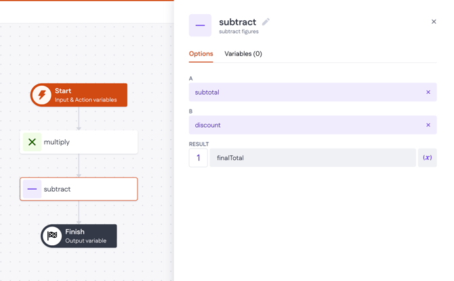The width and height of the screenshot is (454, 281).
Task: Click the multiply node's green X icon
Action: (32, 142)
